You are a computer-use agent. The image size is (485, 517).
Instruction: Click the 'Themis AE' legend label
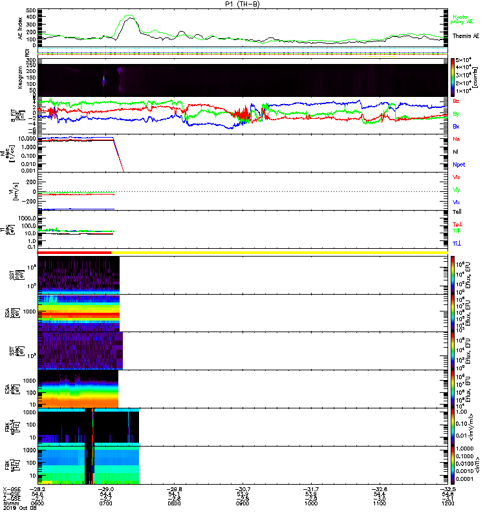(x=466, y=36)
